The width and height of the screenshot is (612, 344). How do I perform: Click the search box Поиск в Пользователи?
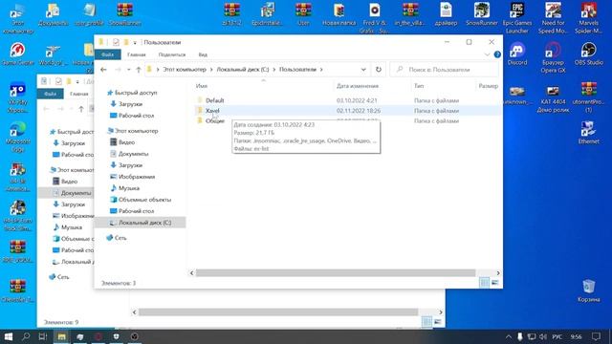445,70
